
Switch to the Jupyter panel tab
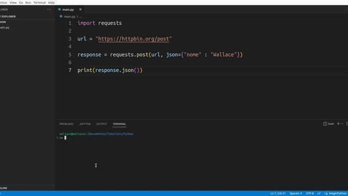click(x=85, y=124)
